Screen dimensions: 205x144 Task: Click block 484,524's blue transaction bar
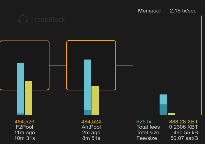point(87,87)
